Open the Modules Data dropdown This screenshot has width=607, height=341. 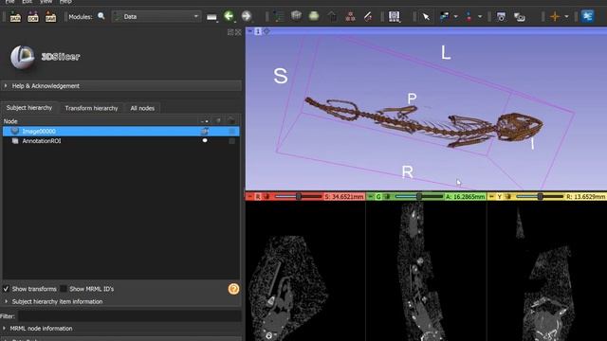point(156,17)
